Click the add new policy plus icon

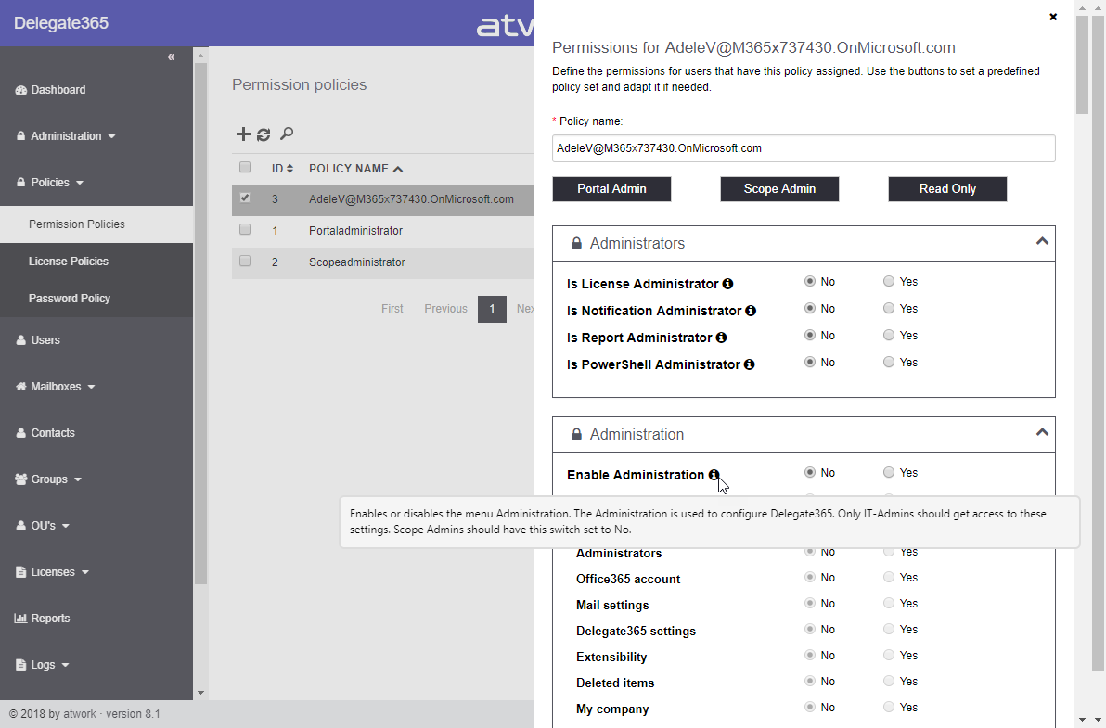[x=243, y=134]
